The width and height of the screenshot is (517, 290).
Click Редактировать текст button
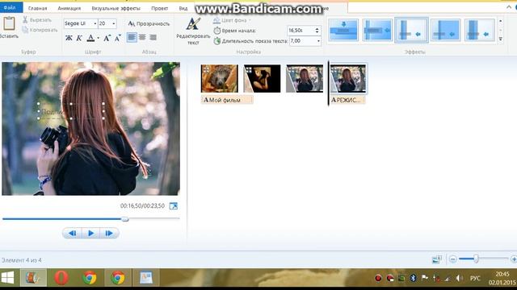193,31
